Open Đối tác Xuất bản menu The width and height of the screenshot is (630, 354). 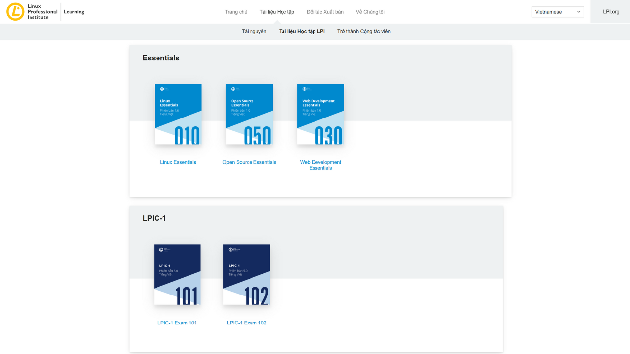coord(325,12)
